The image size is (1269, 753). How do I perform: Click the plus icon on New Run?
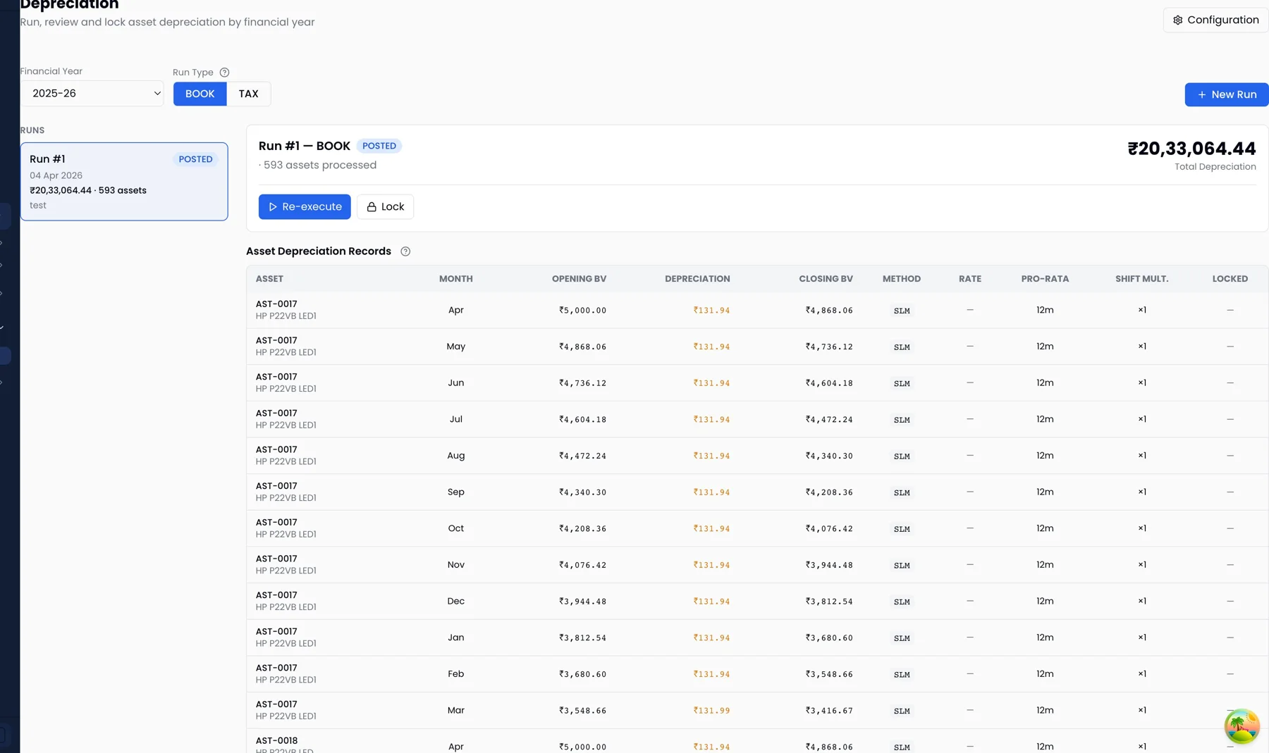coord(1202,94)
